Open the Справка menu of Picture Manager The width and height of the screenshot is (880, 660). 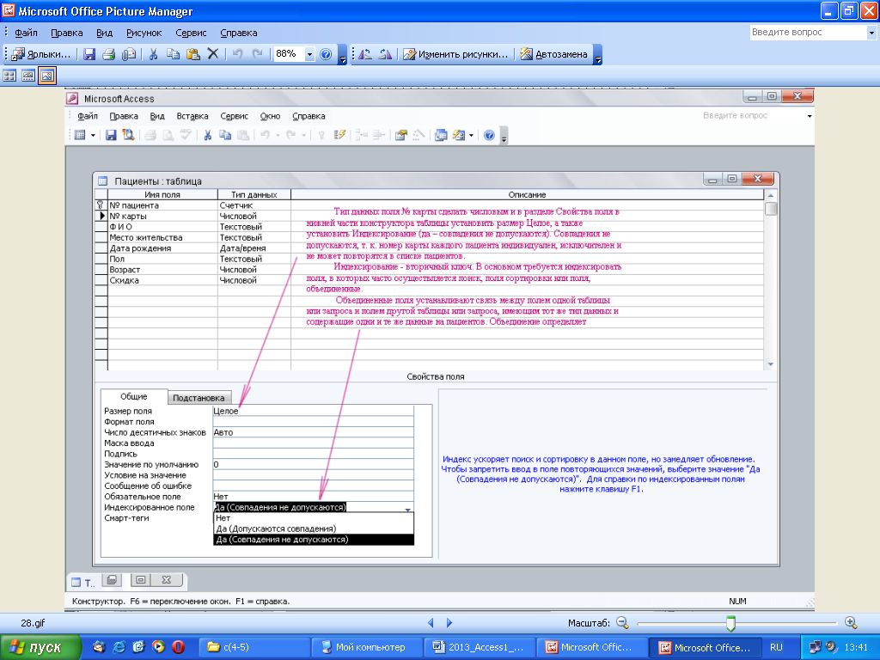click(239, 33)
